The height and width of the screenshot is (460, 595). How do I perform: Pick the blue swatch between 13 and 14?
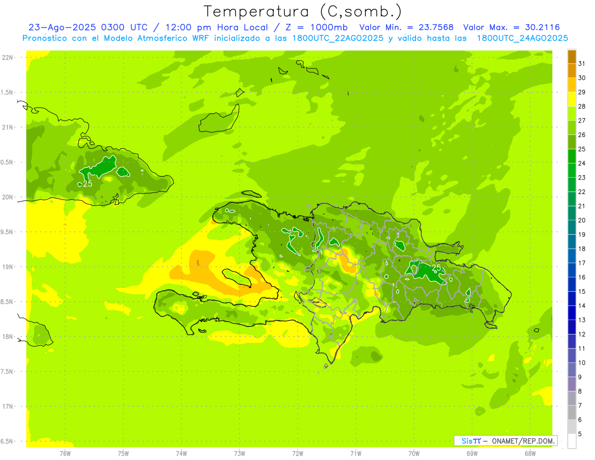tap(572, 313)
